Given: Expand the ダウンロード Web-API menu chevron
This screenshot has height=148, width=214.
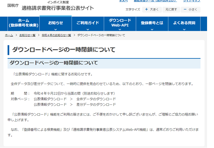Looking at the screenshot, I should point(120,29).
